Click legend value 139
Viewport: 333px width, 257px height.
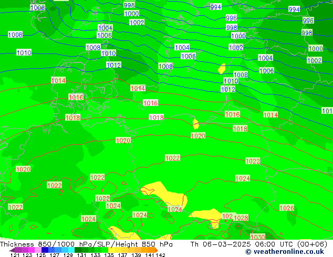[x=136, y=255]
